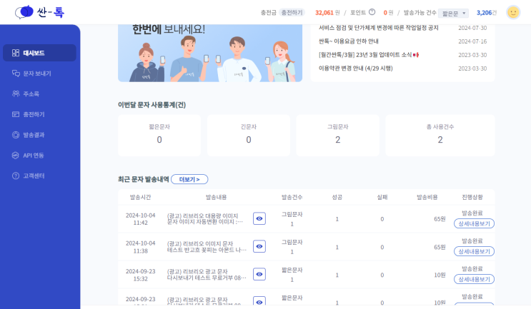Open notice 이용약관 변경 안내 (4/29 시행)
531x309 pixels.
click(355, 69)
